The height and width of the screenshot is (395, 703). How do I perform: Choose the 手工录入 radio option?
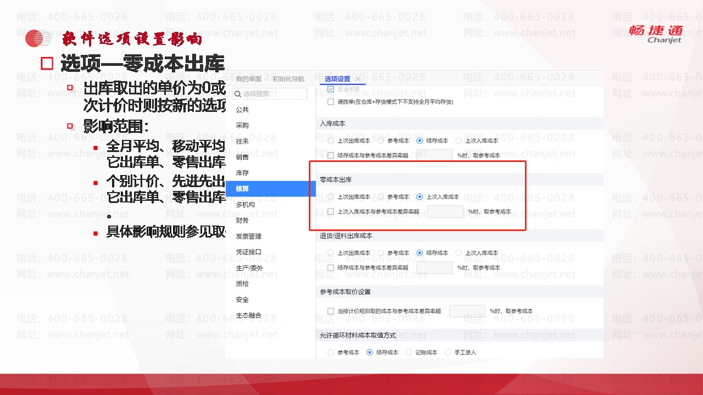pyautogui.click(x=448, y=352)
